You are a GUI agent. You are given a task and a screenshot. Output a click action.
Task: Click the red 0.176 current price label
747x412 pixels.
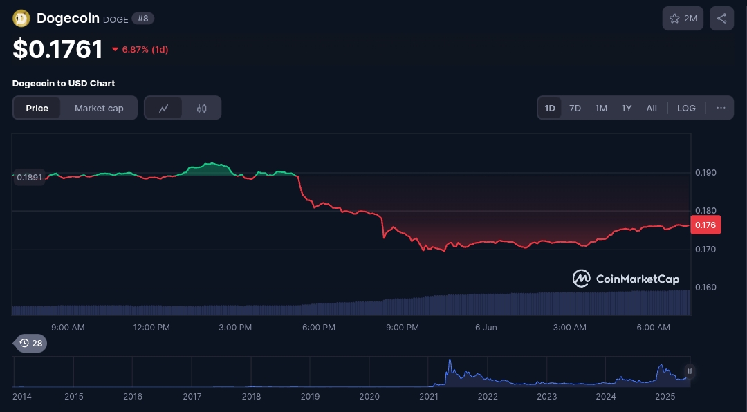click(705, 225)
